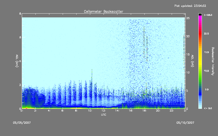Viewport: 218px width, 136px height.
Task: Click the "22:" hour tick on UTC axis
Action: tap(172, 111)
